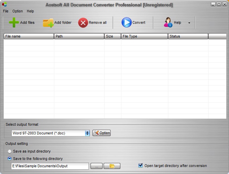Image resolution: width=229 pixels, height=174 pixels.
Task: Click the application logo in the title bar
Action: click(x=4, y=4)
